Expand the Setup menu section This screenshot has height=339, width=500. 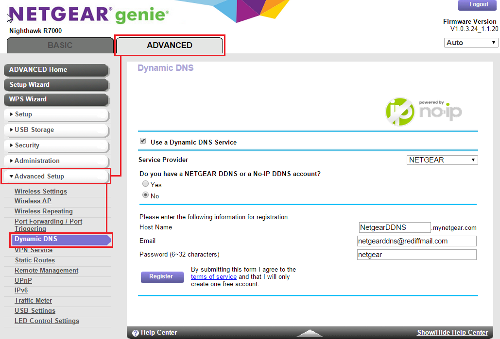click(56, 114)
